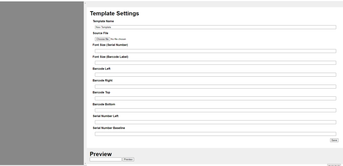Click into the Barcode Left field
343x166 pixels.
tap(215, 75)
